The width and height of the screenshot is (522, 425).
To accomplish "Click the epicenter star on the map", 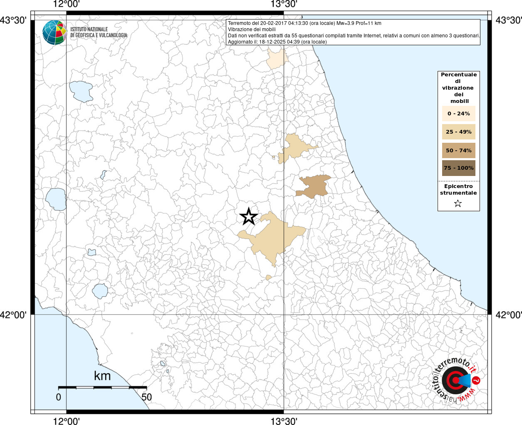I will point(249,217).
